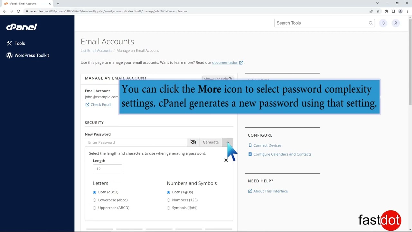The width and height of the screenshot is (412, 232).
Task: Click the cPanel logo in the sidebar
Action: click(22, 27)
